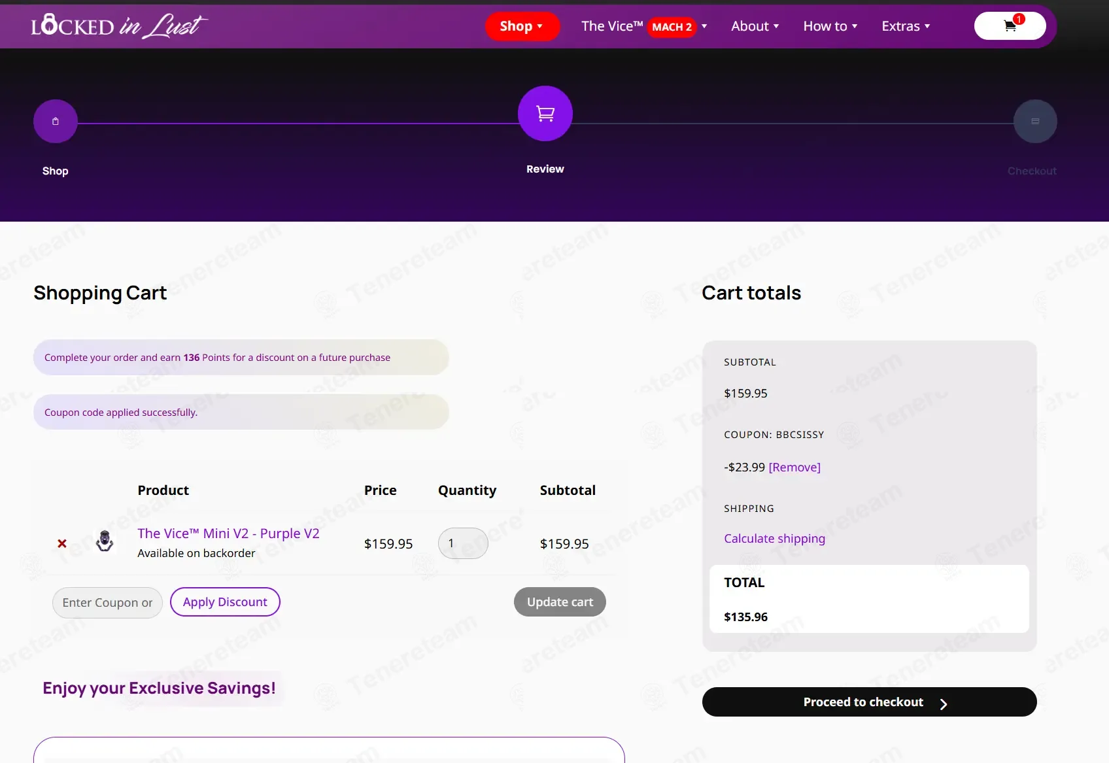
Task: Expand the How to menu
Action: coord(830,26)
